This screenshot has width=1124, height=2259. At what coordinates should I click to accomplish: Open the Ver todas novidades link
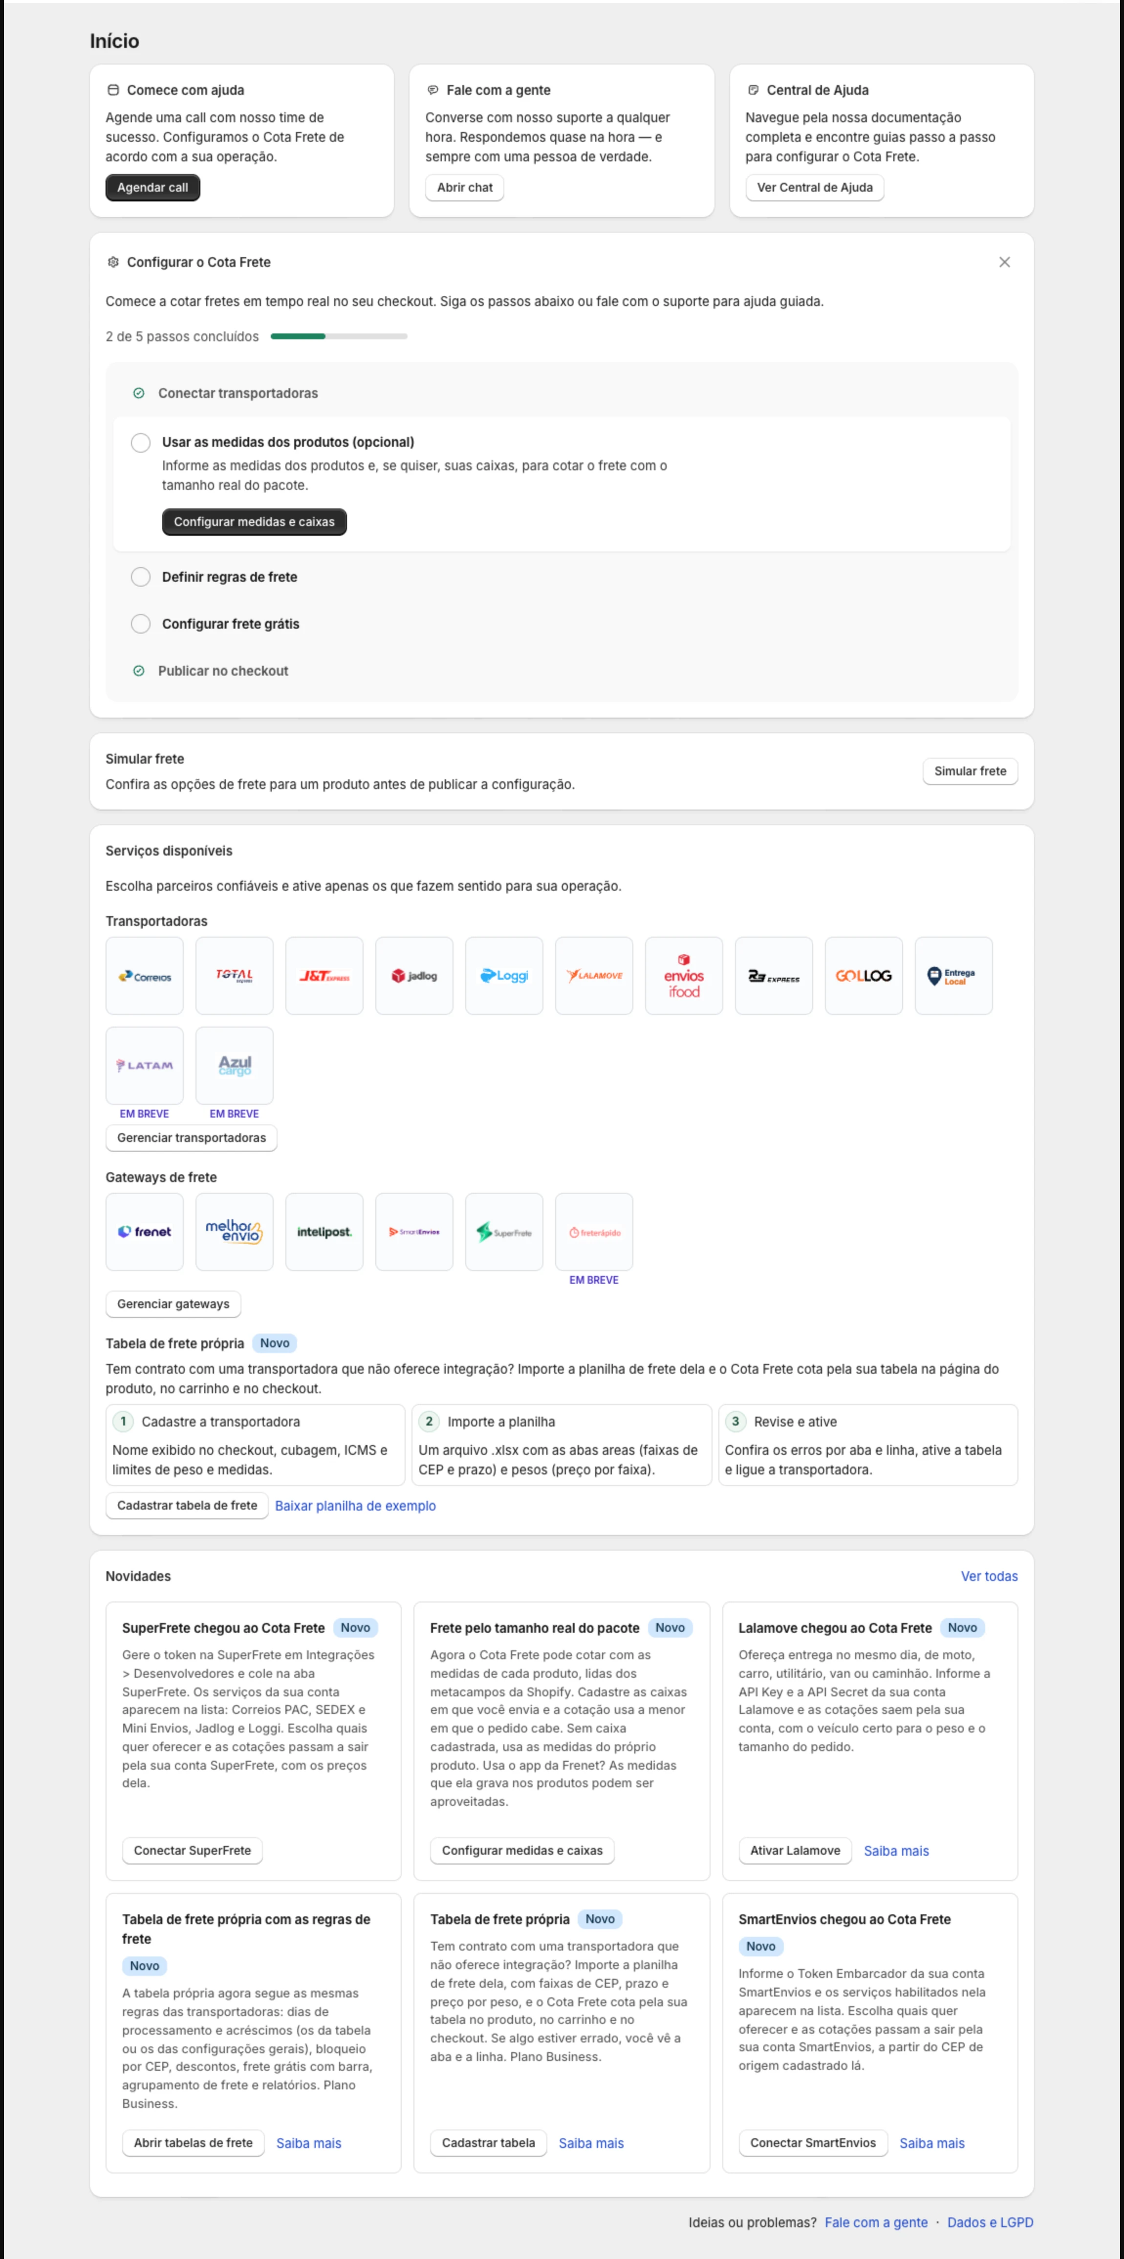[x=989, y=1576]
